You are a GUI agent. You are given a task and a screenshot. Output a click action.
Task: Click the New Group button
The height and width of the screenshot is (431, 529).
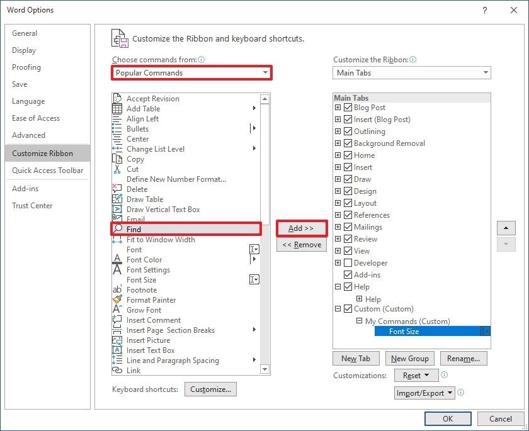coord(410,359)
